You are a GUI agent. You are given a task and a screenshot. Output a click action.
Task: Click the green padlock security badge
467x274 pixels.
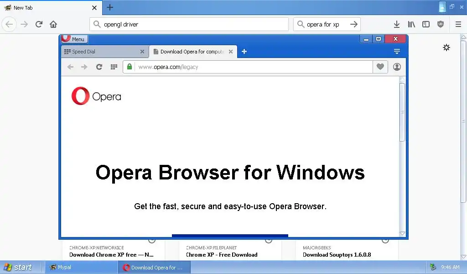(x=130, y=67)
